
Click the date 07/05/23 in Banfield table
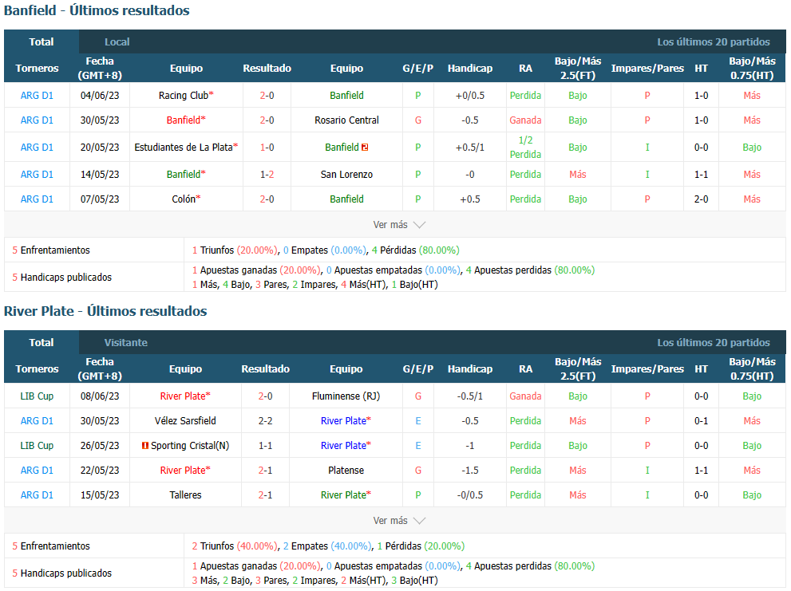point(100,199)
